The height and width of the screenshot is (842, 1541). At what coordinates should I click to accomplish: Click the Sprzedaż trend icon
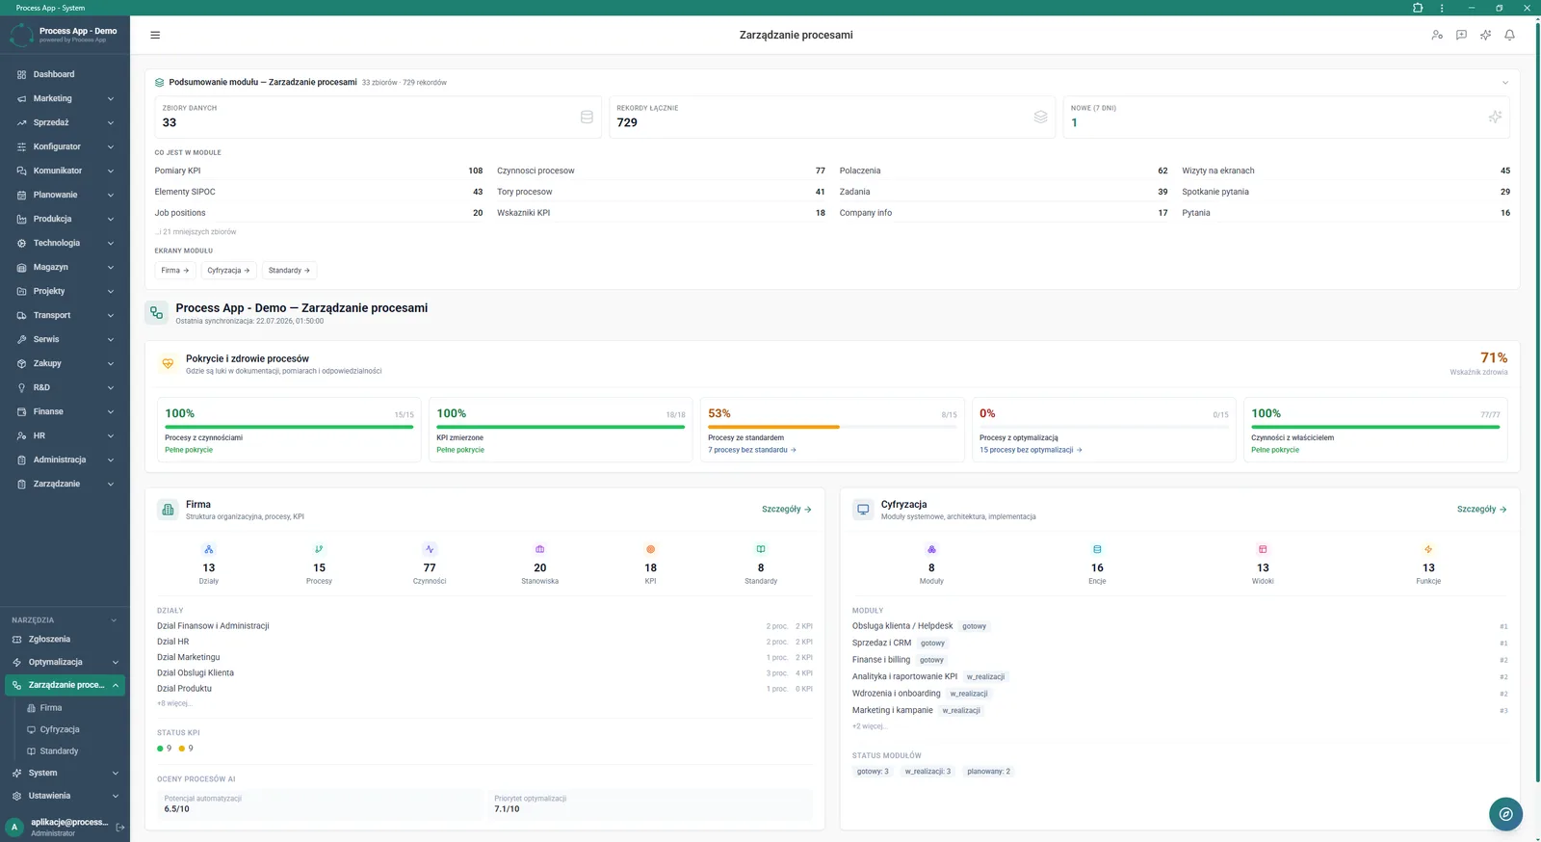(21, 122)
